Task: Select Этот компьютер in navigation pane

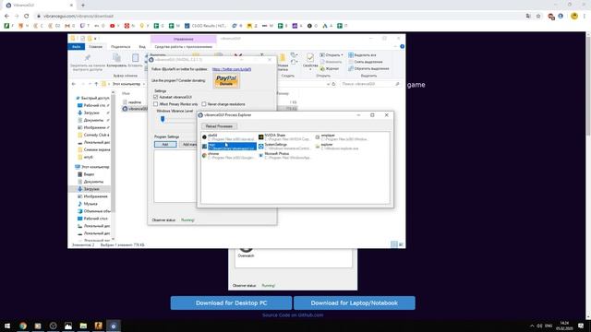Action: tap(92, 167)
